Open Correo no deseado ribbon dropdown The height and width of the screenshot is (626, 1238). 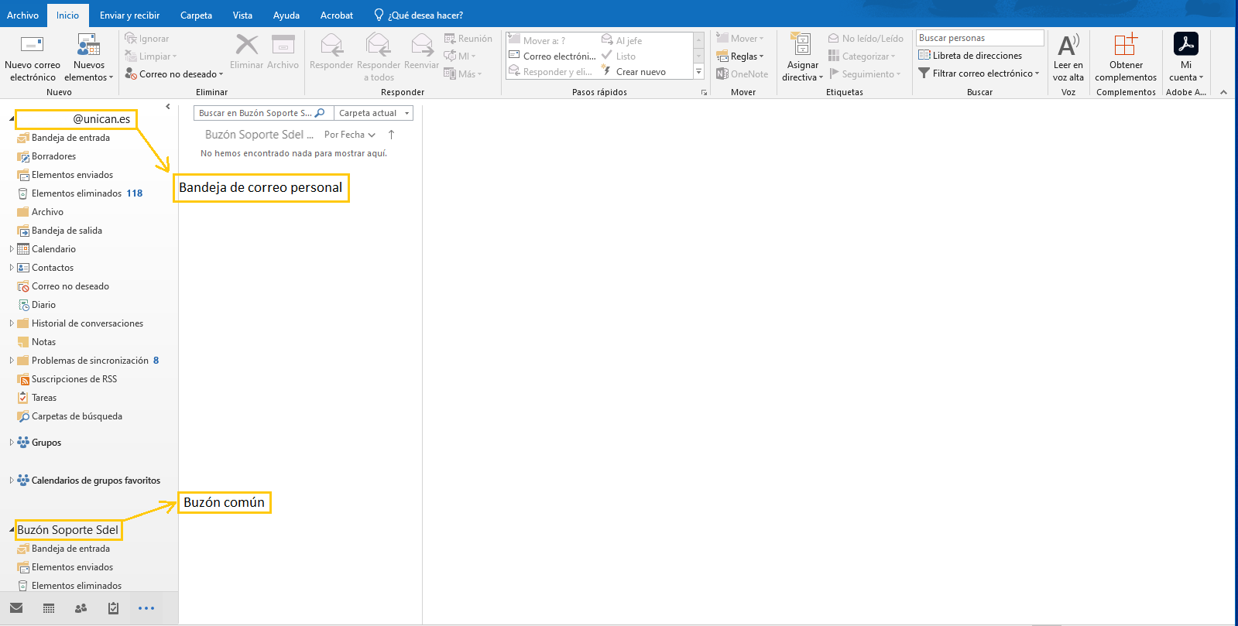point(174,74)
